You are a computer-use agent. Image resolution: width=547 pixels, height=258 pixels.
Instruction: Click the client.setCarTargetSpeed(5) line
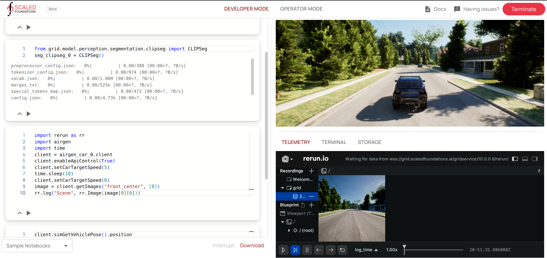pos(72,167)
